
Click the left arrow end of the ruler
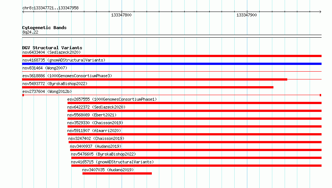tap(23, 12)
